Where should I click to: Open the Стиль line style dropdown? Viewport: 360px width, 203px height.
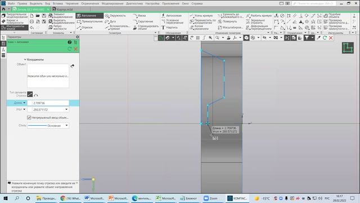click(x=66, y=125)
